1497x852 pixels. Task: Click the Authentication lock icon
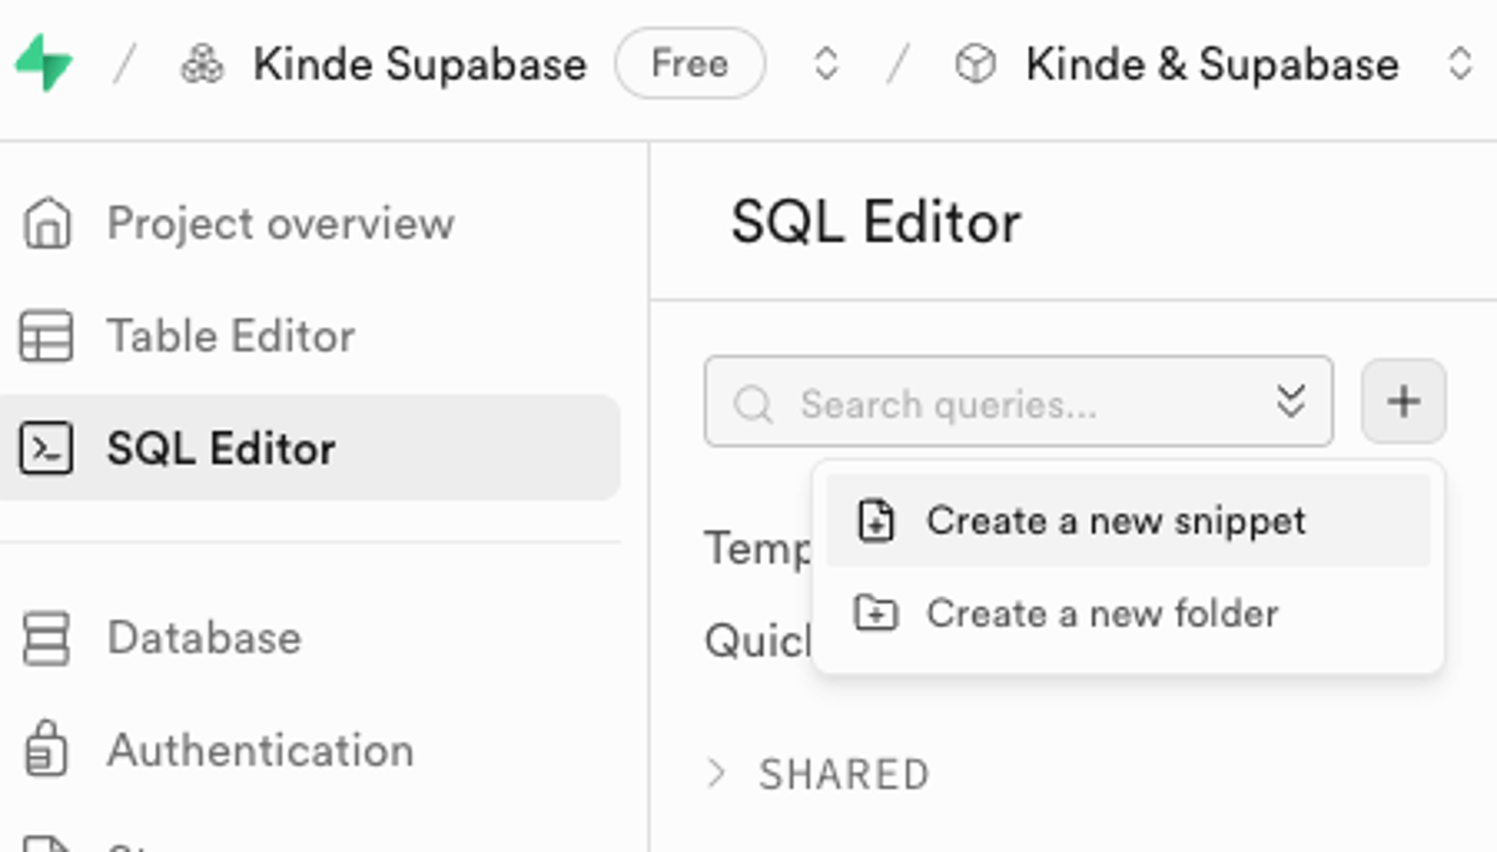tap(46, 749)
